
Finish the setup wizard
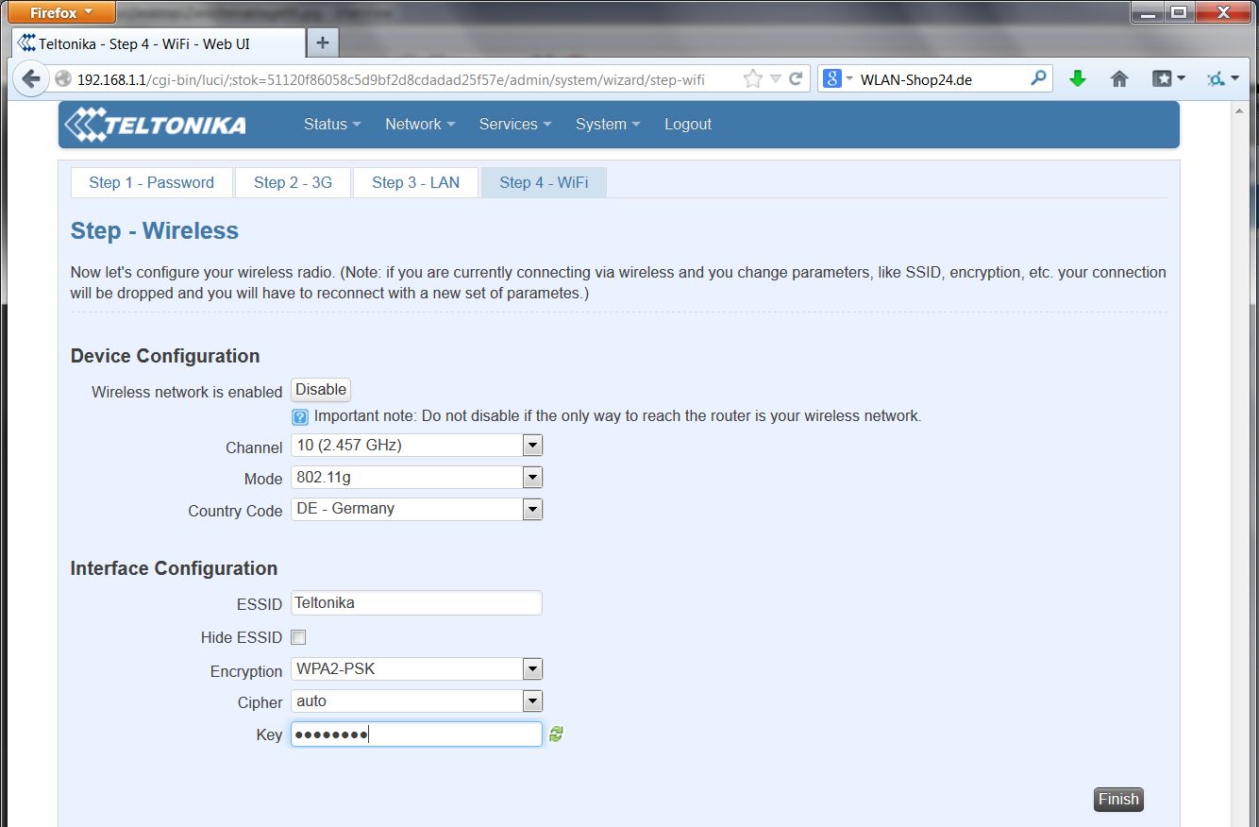[x=1118, y=800]
